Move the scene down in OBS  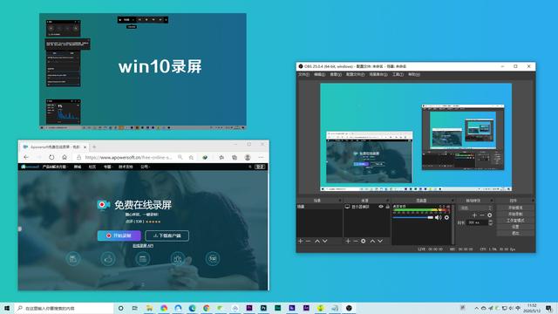click(x=325, y=241)
